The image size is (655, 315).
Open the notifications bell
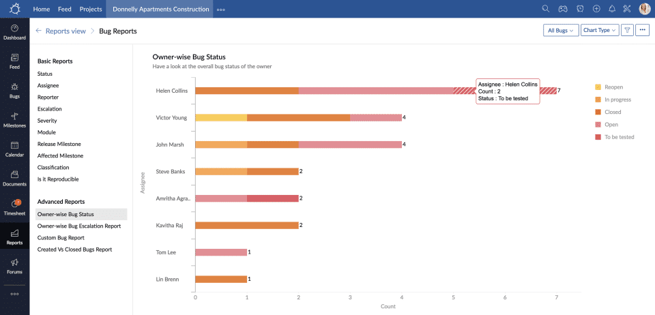pyautogui.click(x=612, y=9)
